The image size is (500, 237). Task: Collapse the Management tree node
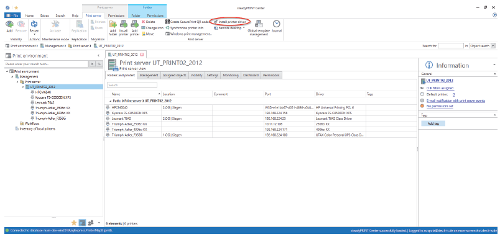pyautogui.click(x=12, y=77)
